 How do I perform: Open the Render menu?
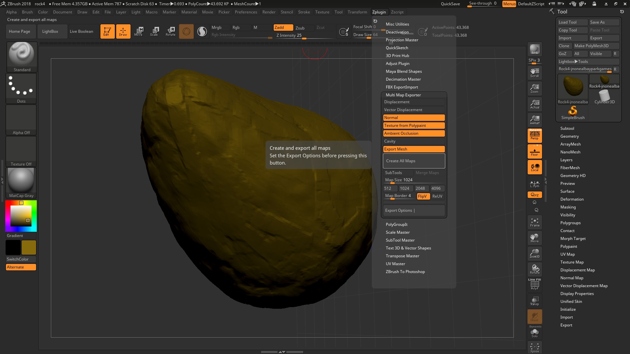pyautogui.click(x=269, y=12)
